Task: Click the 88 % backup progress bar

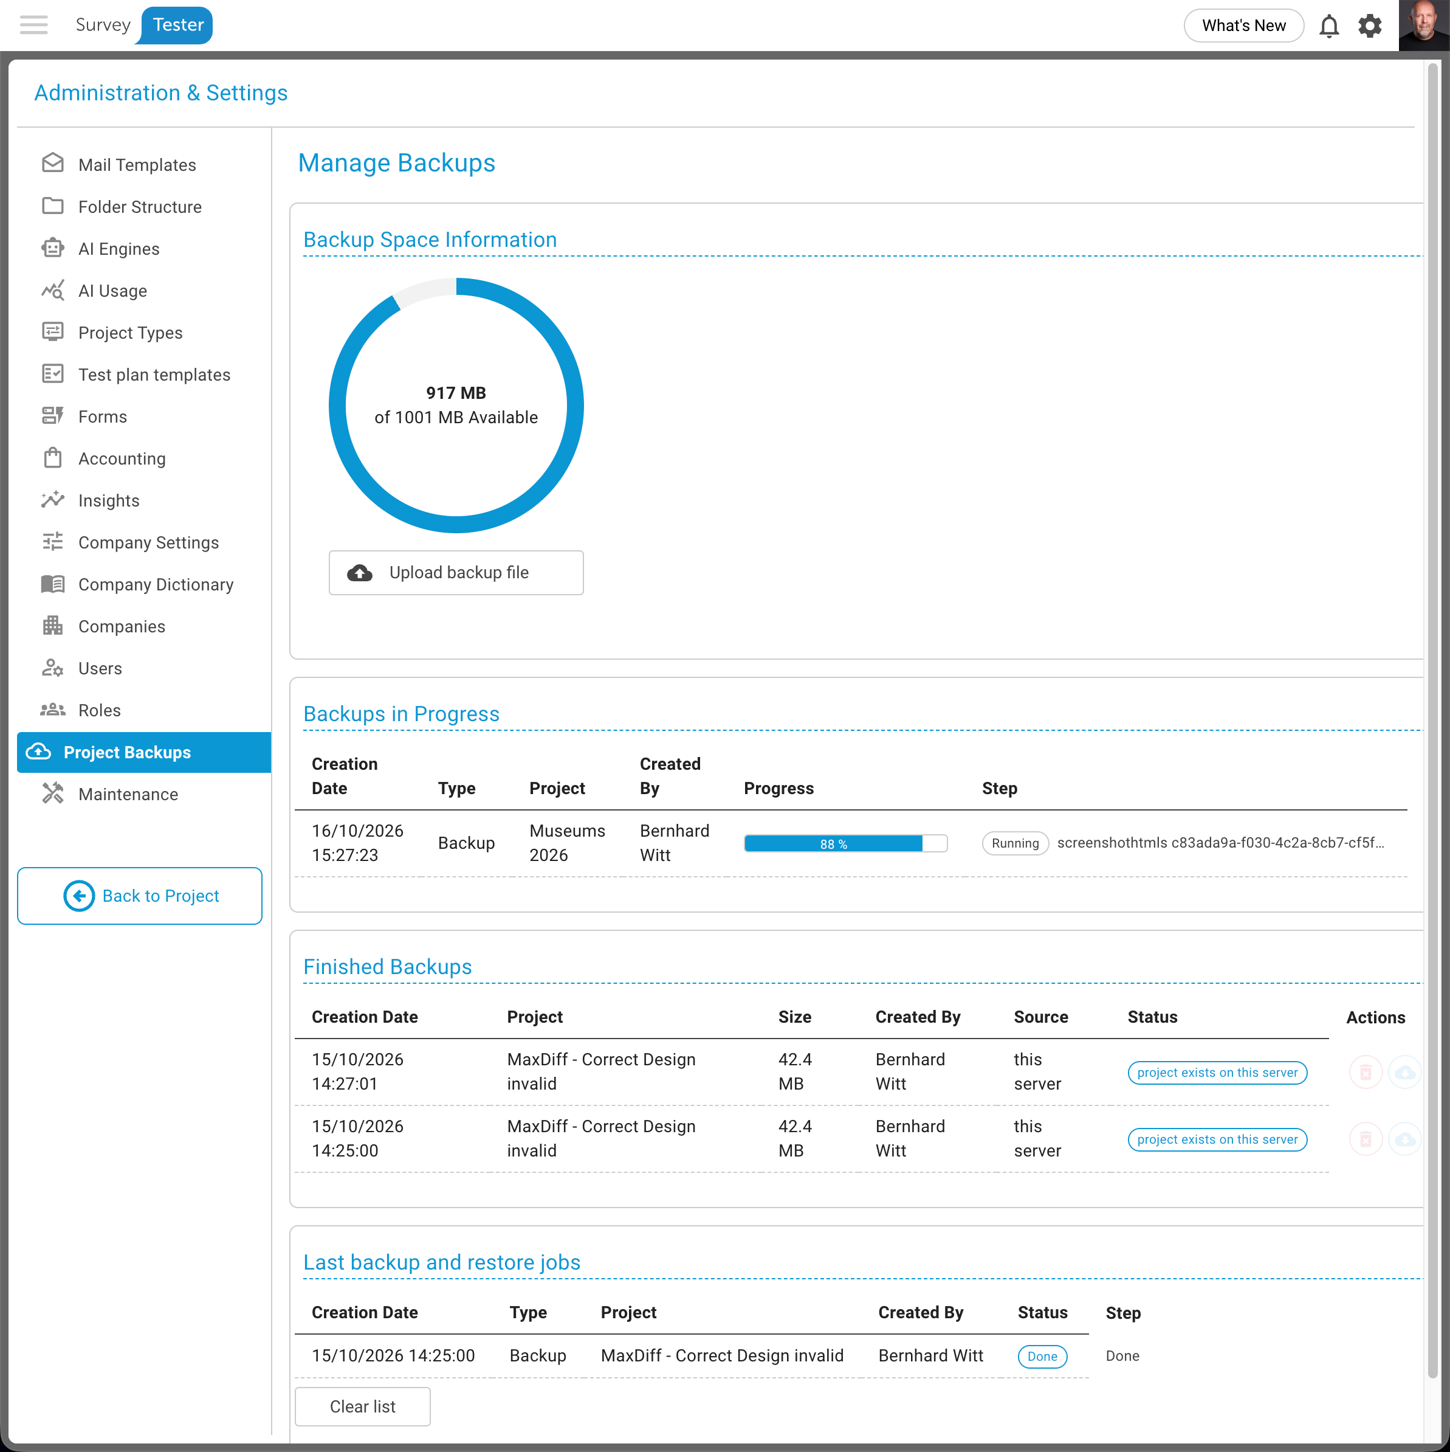Action: (x=846, y=843)
